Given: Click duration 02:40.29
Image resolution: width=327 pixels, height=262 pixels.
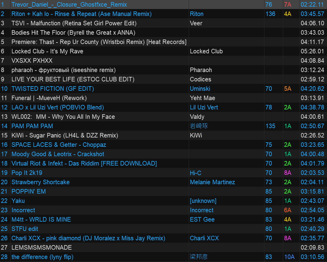Looking at the screenshot, I should click(x=313, y=229).
